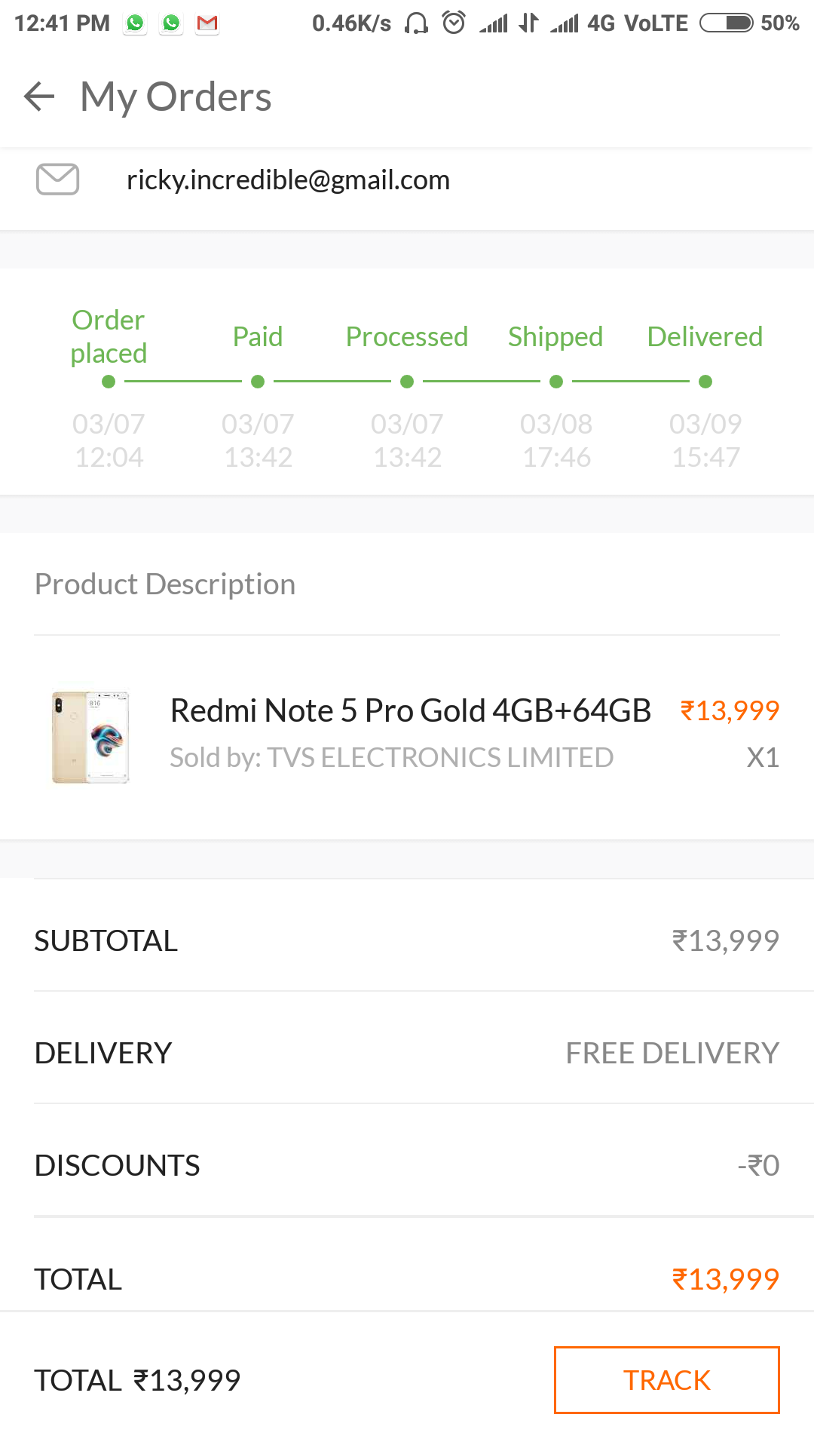814x1448 pixels.
Task: Tap the ricky.incredible@gmail.com email address
Action: [288, 180]
